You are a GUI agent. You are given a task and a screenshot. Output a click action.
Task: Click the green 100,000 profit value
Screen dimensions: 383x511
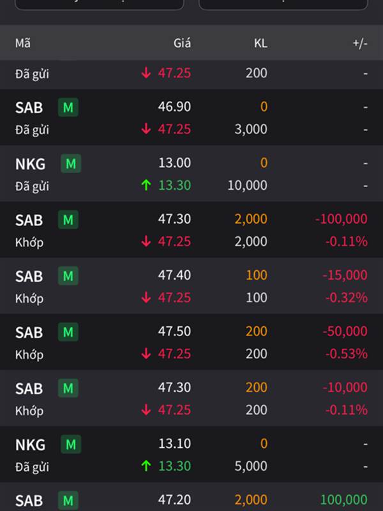click(343, 500)
